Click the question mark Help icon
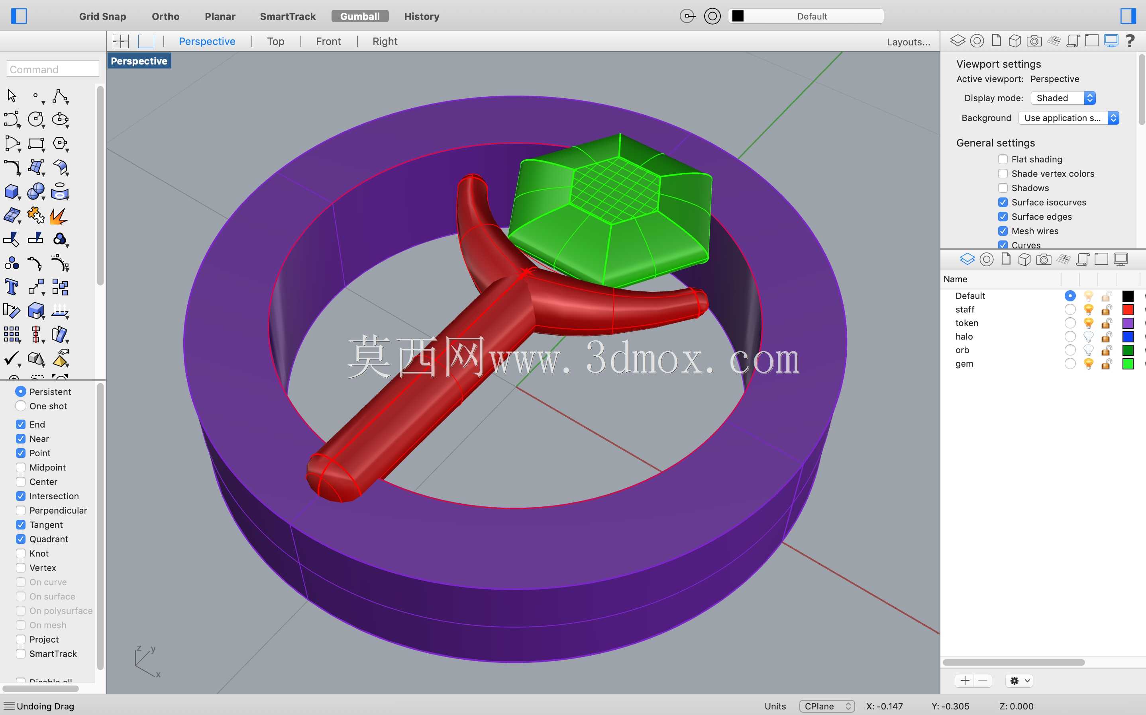 click(1130, 41)
